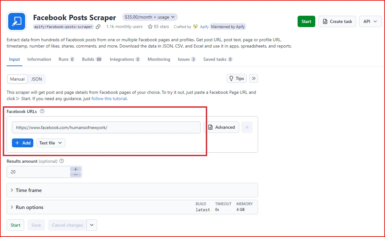Go to the Integrations tab
The height and width of the screenshot is (237, 385).
coord(125,59)
